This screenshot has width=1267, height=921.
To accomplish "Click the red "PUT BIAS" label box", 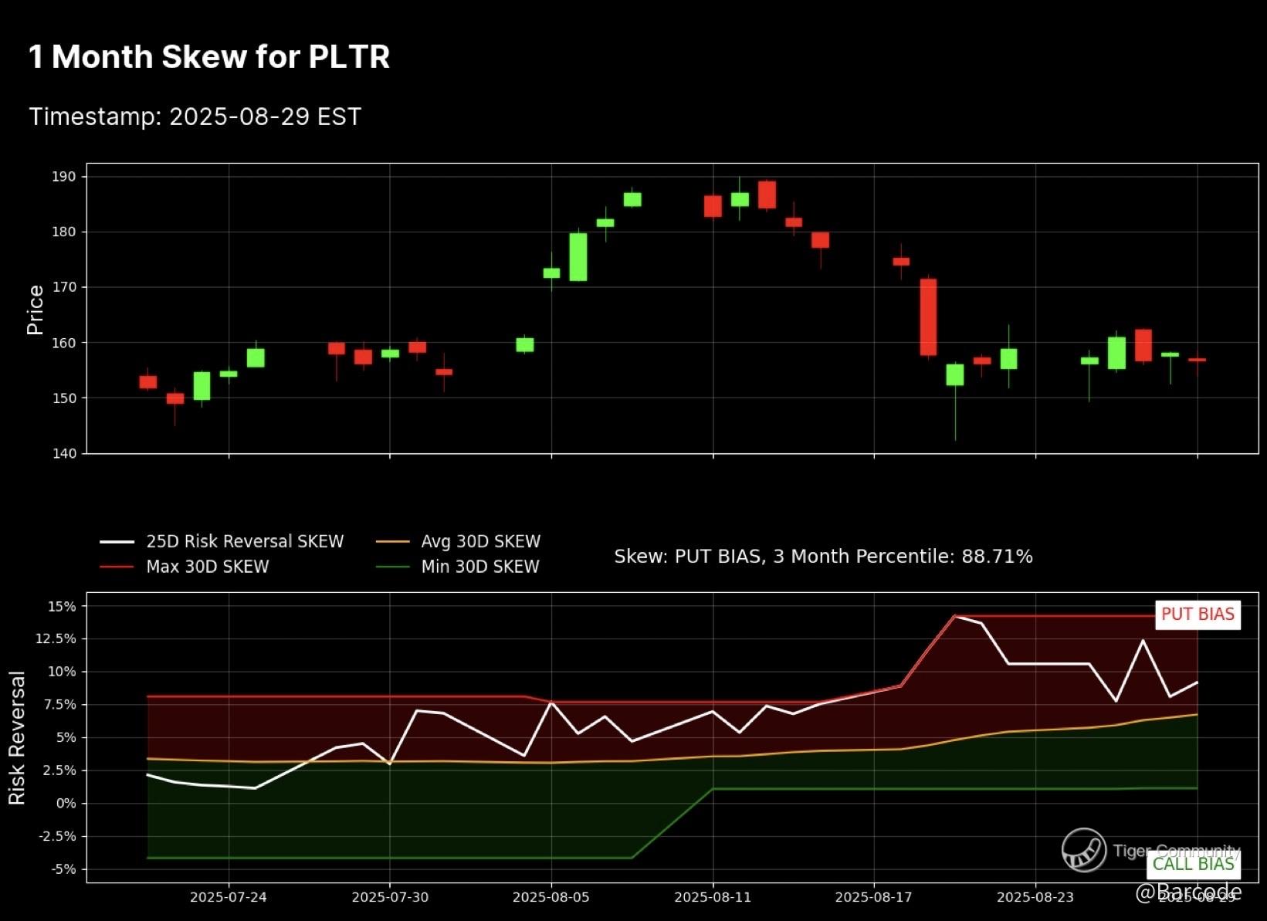I will coord(1198,615).
